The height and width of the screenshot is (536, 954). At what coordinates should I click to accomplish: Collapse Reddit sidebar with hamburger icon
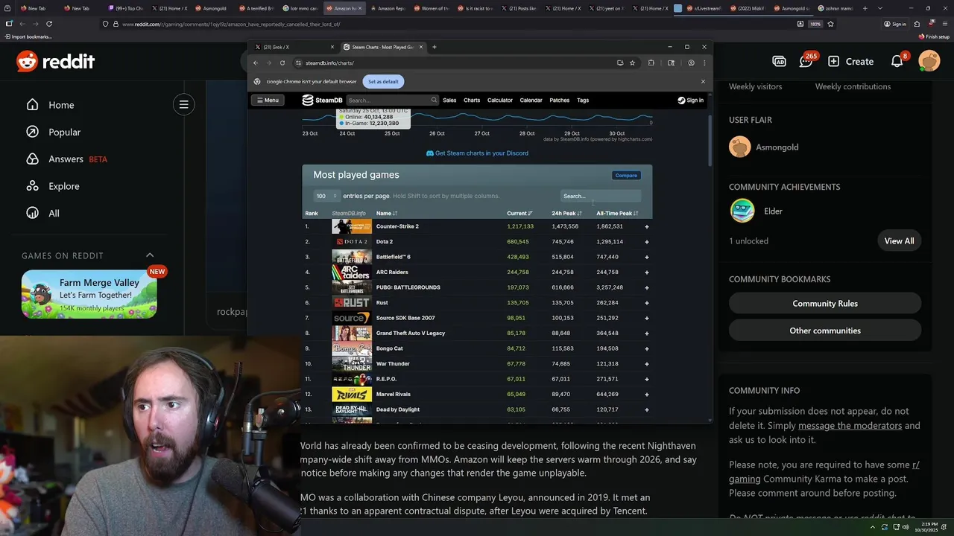click(183, 104)
